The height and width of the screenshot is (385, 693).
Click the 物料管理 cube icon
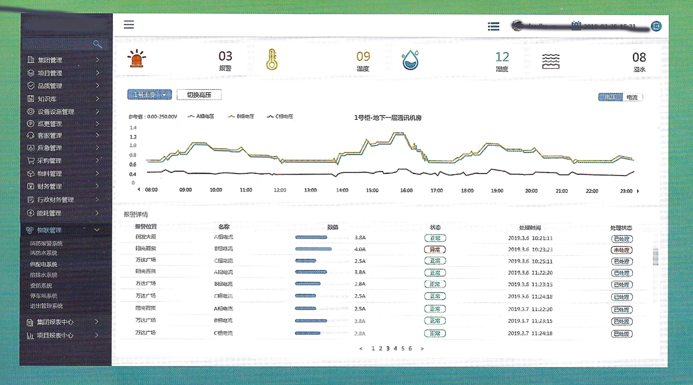pyautogui.click(x=31, y=173)
